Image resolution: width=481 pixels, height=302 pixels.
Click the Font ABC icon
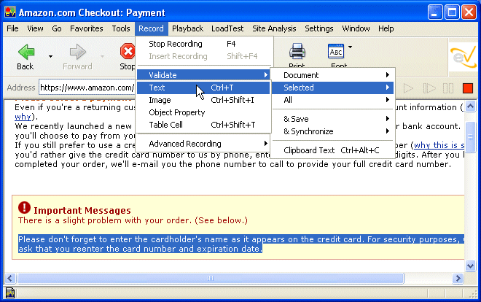336,51
